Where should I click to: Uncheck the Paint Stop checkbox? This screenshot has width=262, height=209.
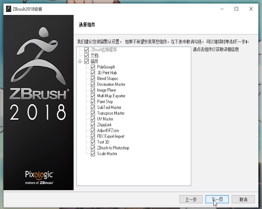(x=93, y=102)
